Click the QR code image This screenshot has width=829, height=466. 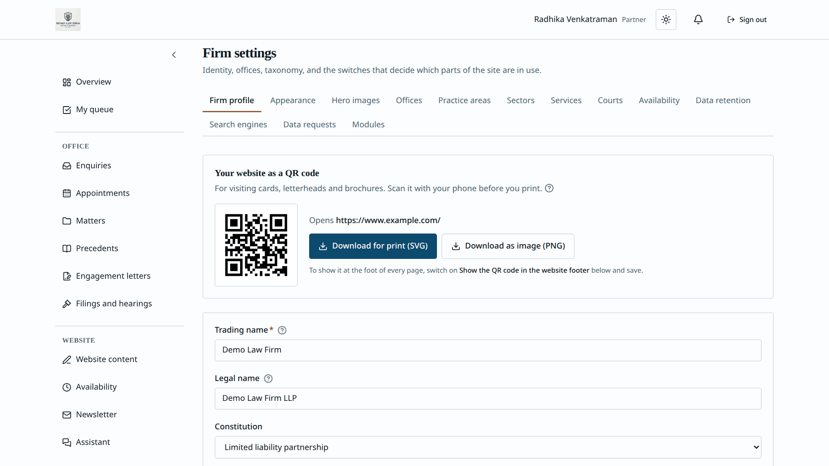[x=256, y=245]
